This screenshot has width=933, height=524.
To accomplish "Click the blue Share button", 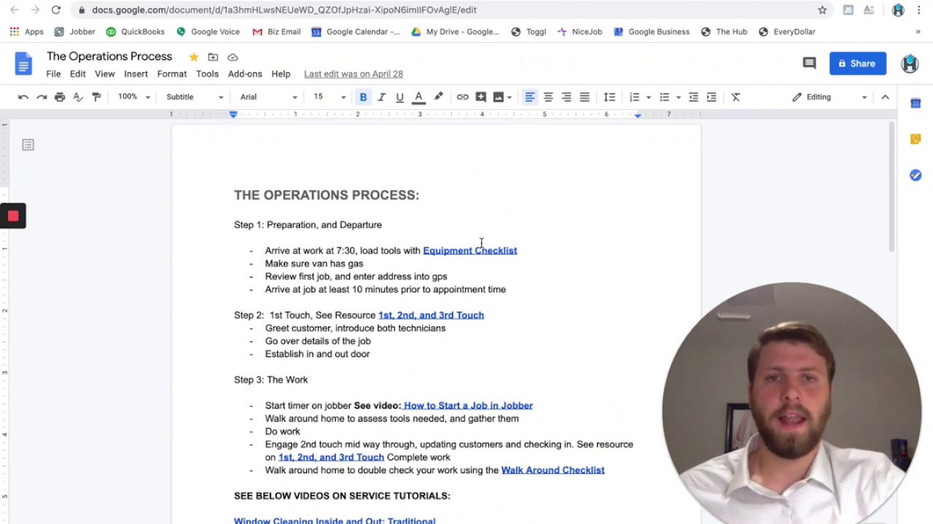I will point(858,63).
